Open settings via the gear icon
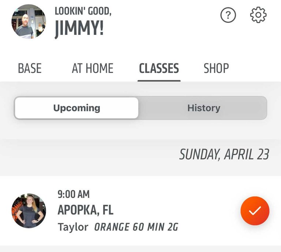 tap(258, 15)
